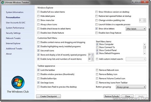Enable Launch folders in a separate process
Screen dimensions: 151x102
point(96,25)
